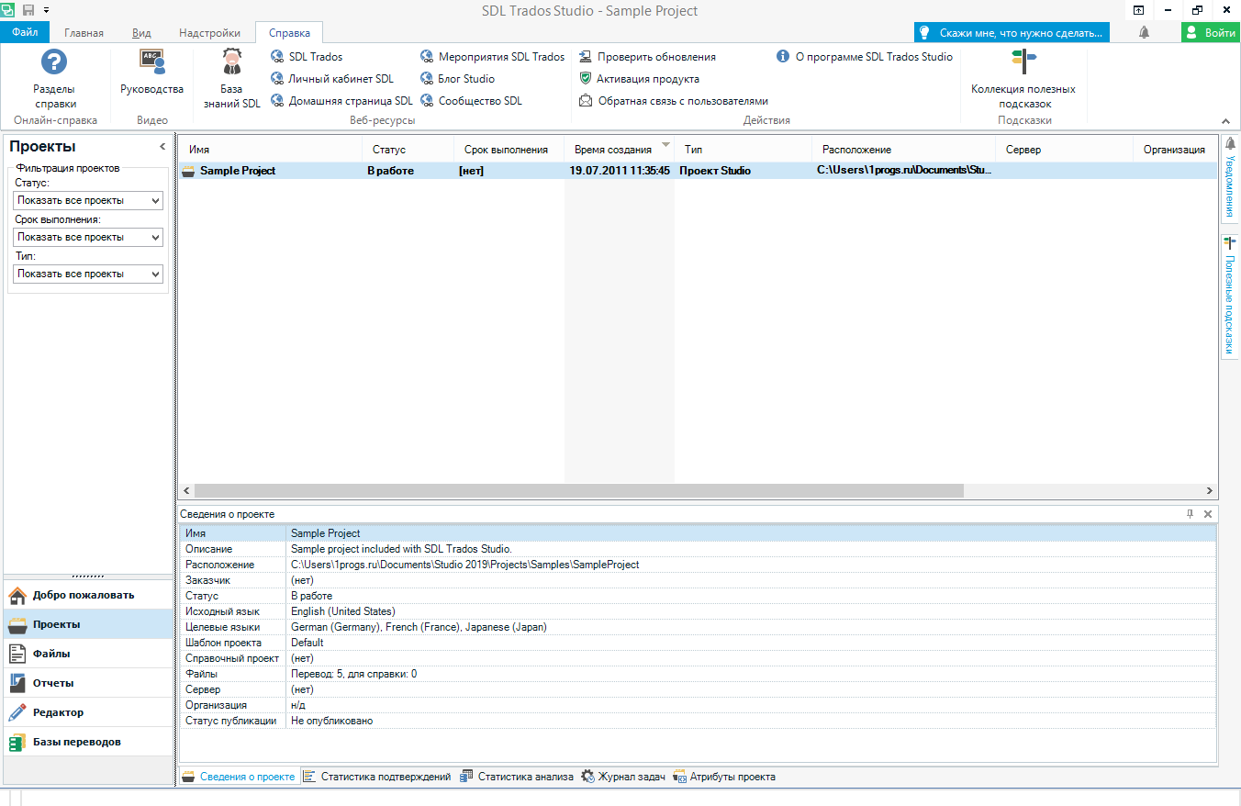Screen dimensions: 1241x806
Task: Pin the Сведения о проекте panel
Action: (x=1191, y=514)
